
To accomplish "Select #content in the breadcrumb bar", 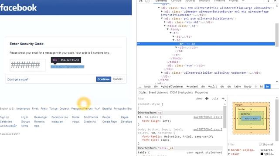I will pos(192,87).
